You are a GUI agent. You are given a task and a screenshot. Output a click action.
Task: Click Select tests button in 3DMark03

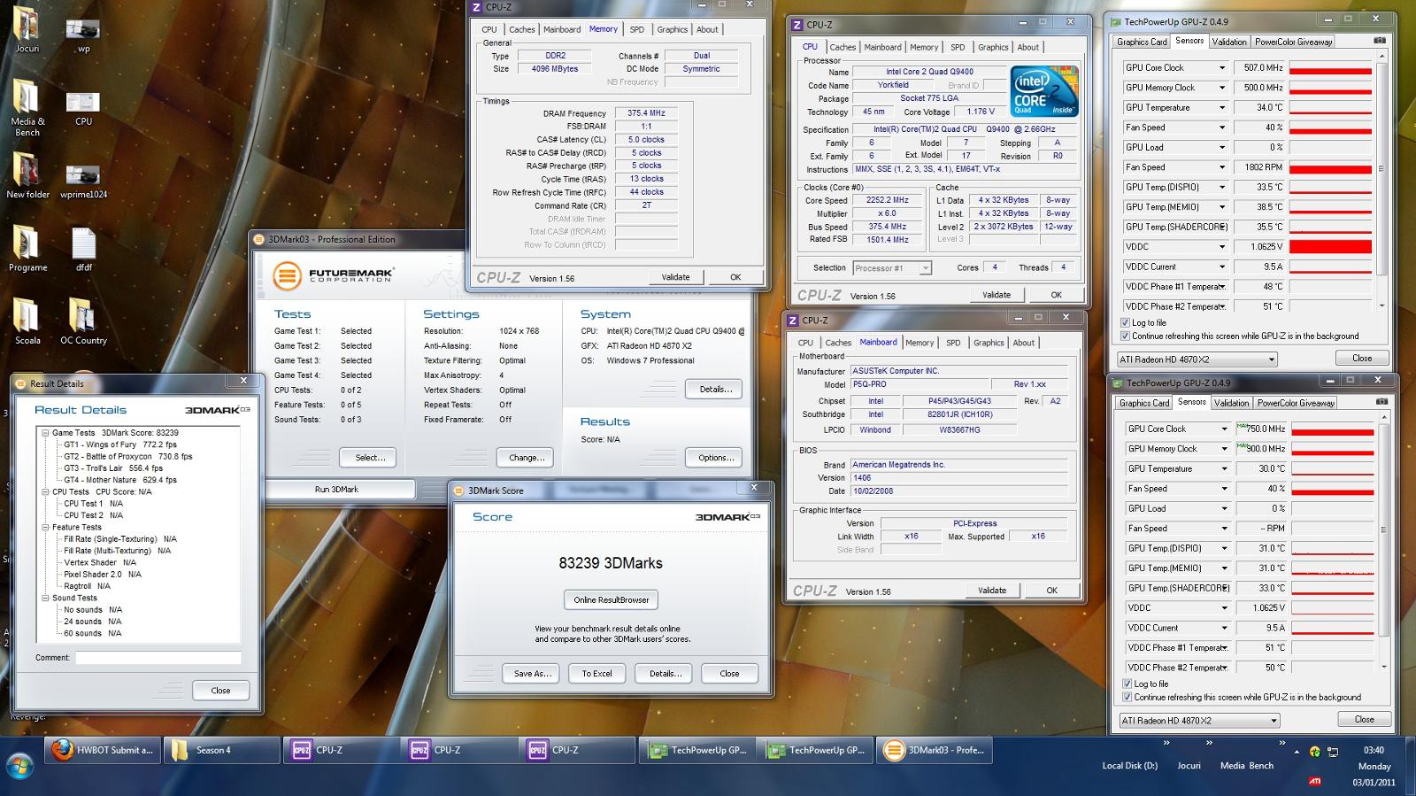coord(370,458)
